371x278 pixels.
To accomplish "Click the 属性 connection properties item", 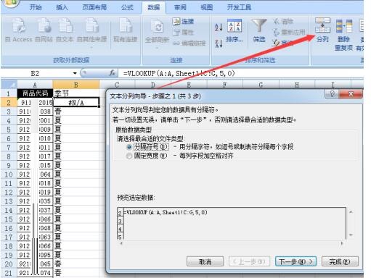I will point(184,33).
